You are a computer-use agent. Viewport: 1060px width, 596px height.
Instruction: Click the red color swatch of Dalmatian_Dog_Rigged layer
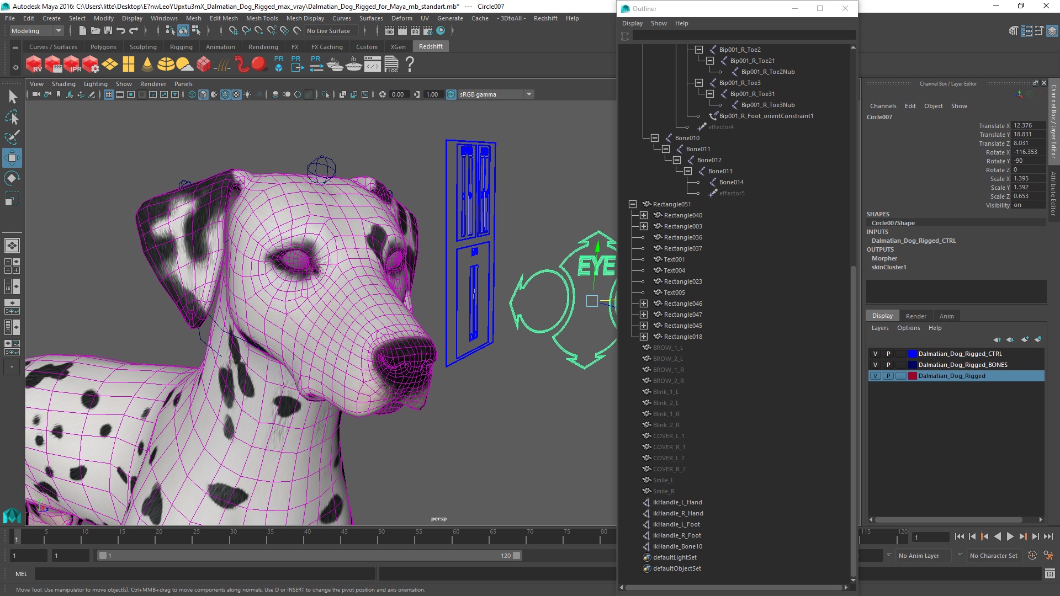coord(913,376)
